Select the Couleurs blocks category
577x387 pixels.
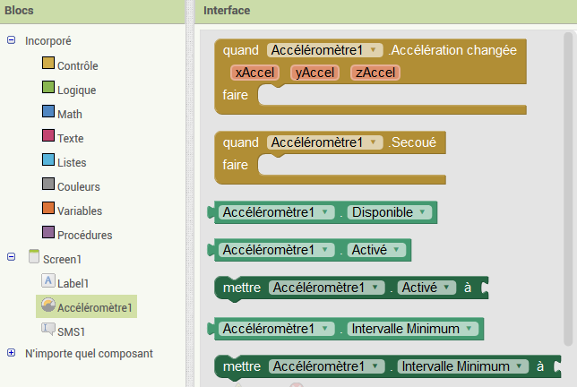tap(71, 186)
